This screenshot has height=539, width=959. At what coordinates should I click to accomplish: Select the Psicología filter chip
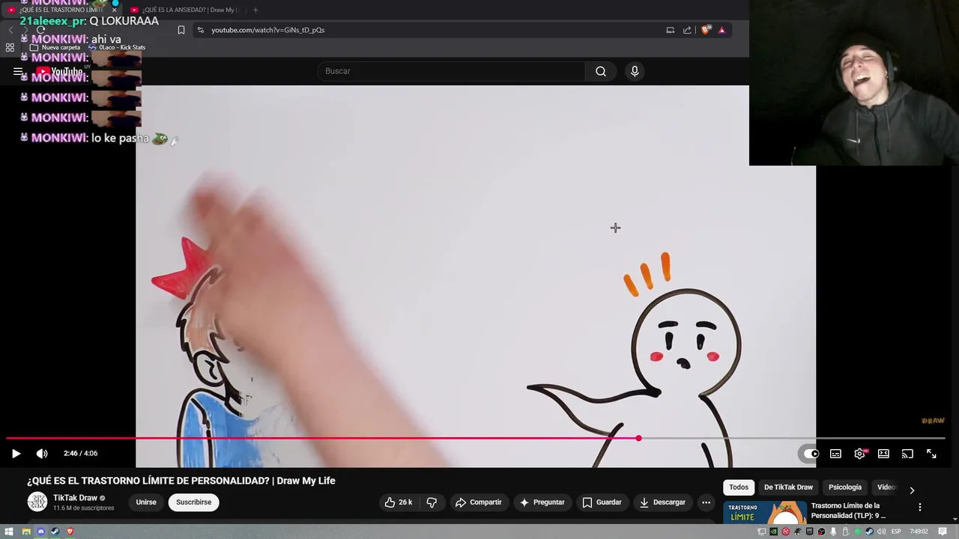(x=845, y=487)
